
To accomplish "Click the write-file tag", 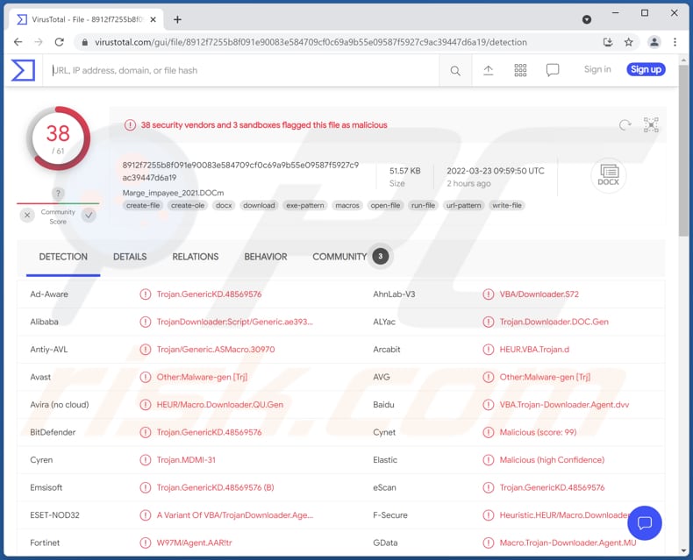I will click(x=507, y=205).
